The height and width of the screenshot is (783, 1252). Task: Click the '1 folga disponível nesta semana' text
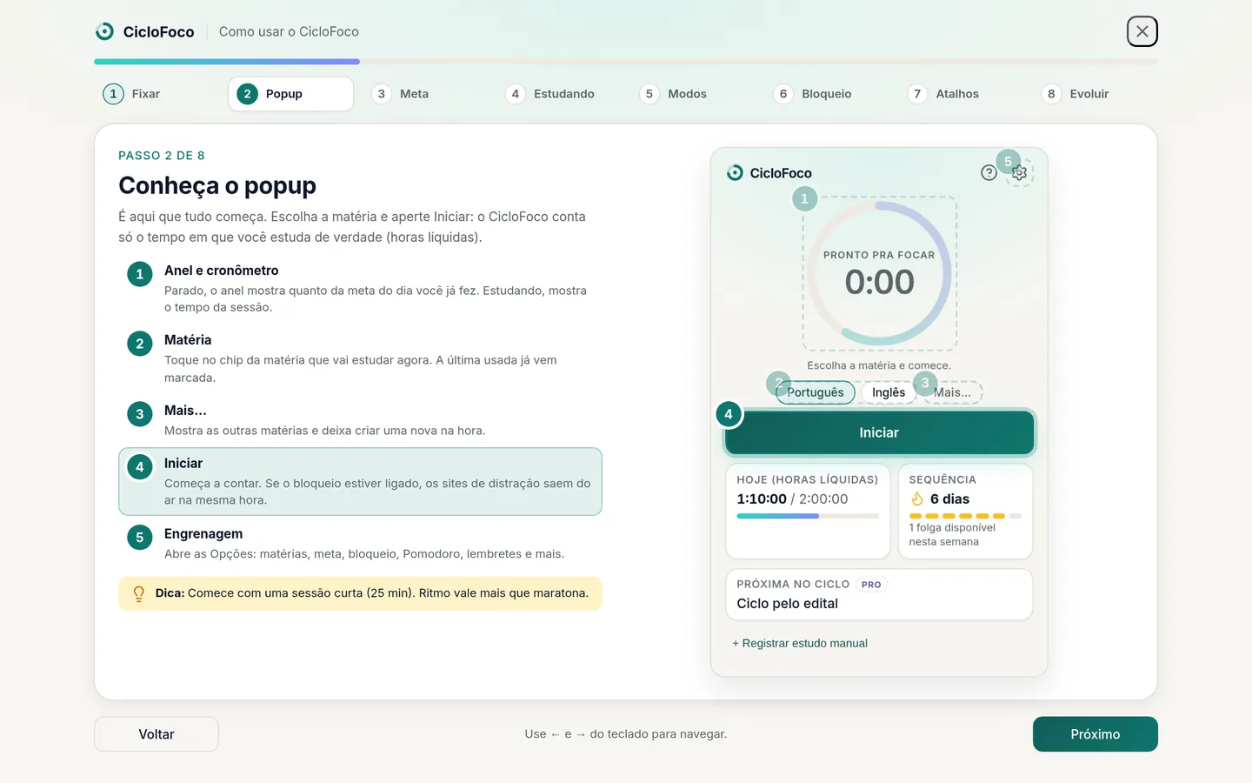(x=952, y=534)
